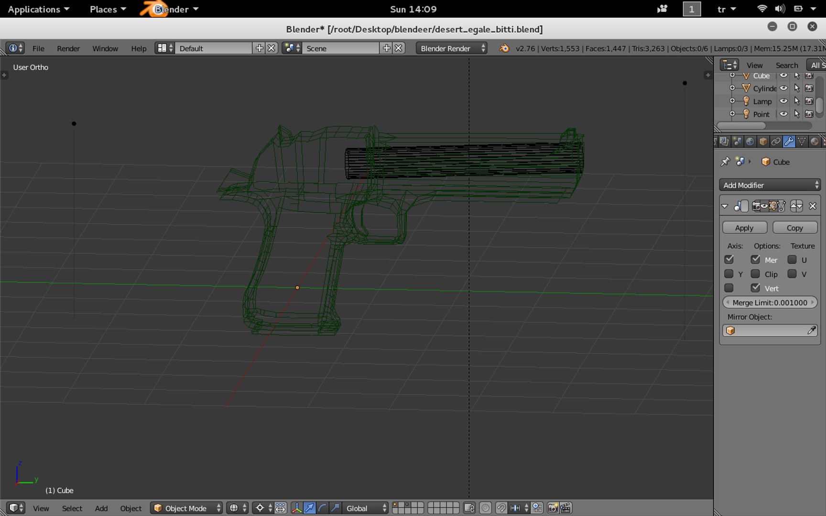The width and height of the screenshot is (826, 516).
Task: Toggle the Vertex Groups checkbox
Action: (x=755, y=288)
